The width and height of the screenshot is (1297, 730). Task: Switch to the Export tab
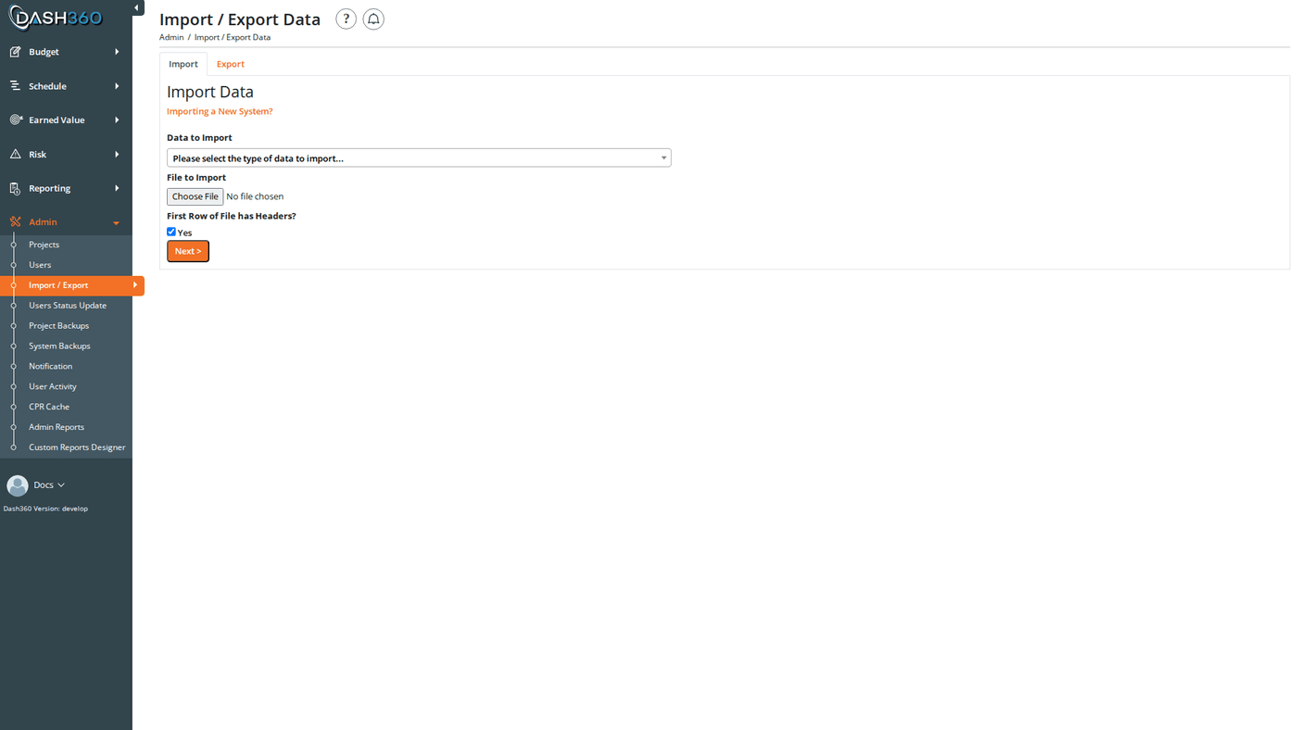click(231, 63)
